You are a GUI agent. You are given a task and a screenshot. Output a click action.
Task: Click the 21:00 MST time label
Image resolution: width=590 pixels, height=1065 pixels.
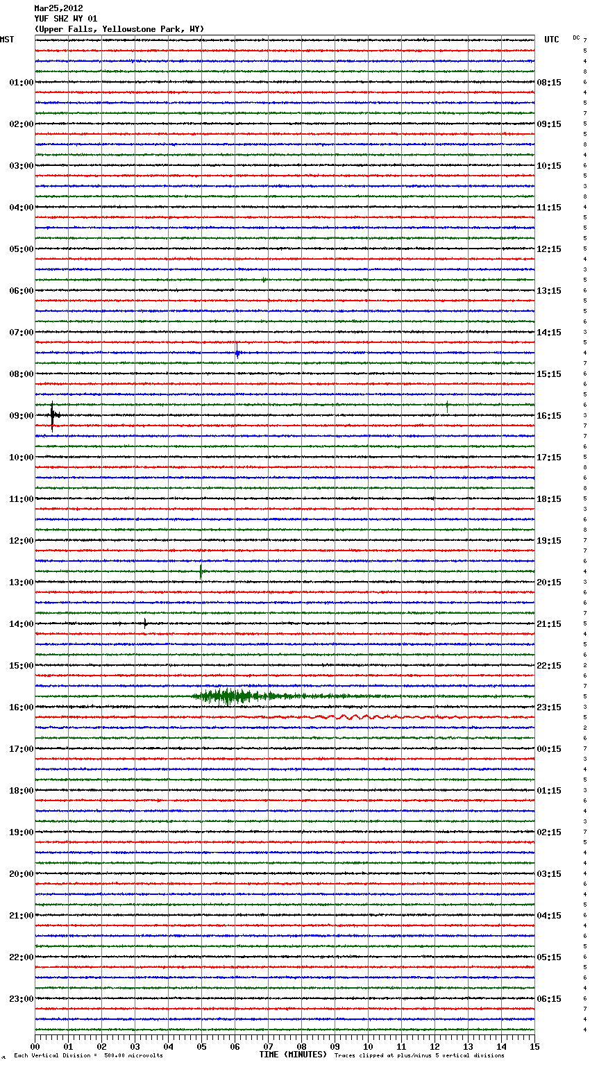coord(22,916)
